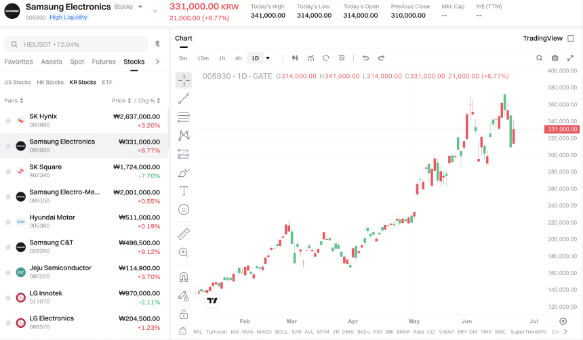
Task: Star the LG Innotek pair
Action: pos(8,297)
